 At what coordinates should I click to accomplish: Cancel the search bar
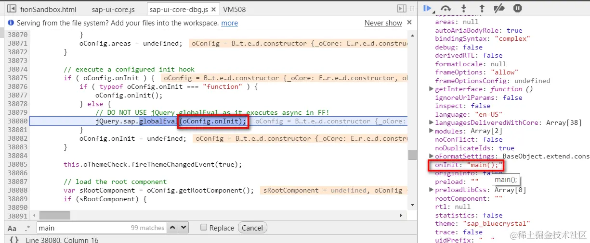click(x=253, y=228)
